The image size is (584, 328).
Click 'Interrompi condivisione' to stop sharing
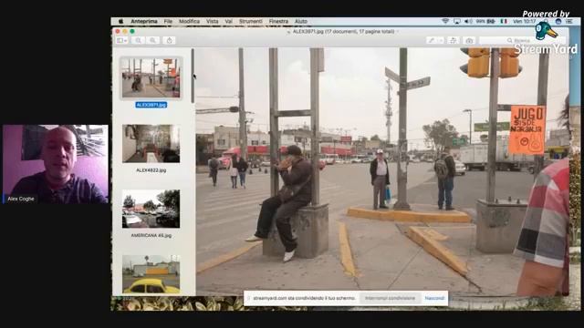click(390, 298)
